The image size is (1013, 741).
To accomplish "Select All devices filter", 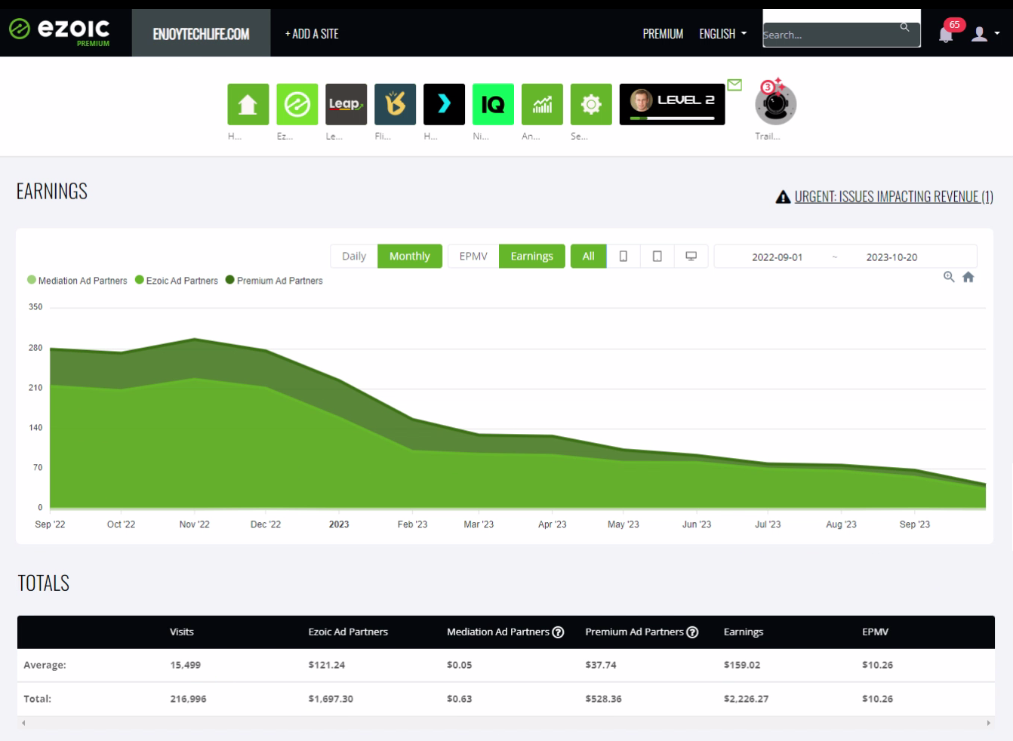I will point(589,257).
